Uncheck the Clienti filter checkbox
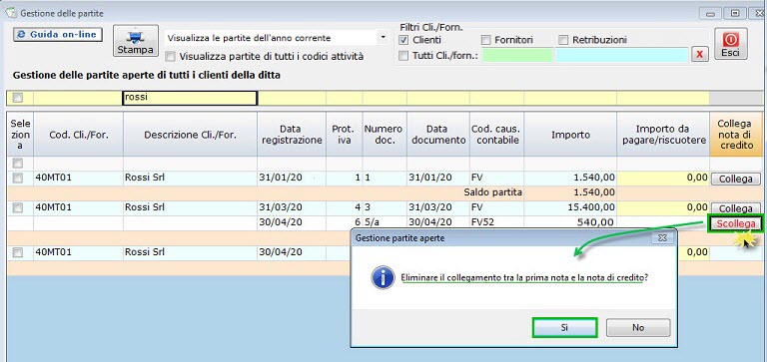The image size is (767, 362). coord(403,40)
